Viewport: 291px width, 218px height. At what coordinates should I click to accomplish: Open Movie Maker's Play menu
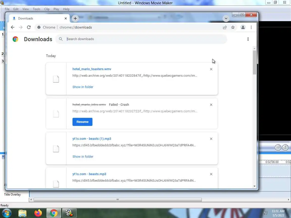coord(56,9)
